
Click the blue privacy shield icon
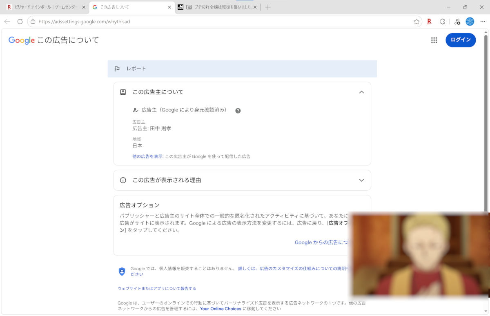tap(122, 271)
